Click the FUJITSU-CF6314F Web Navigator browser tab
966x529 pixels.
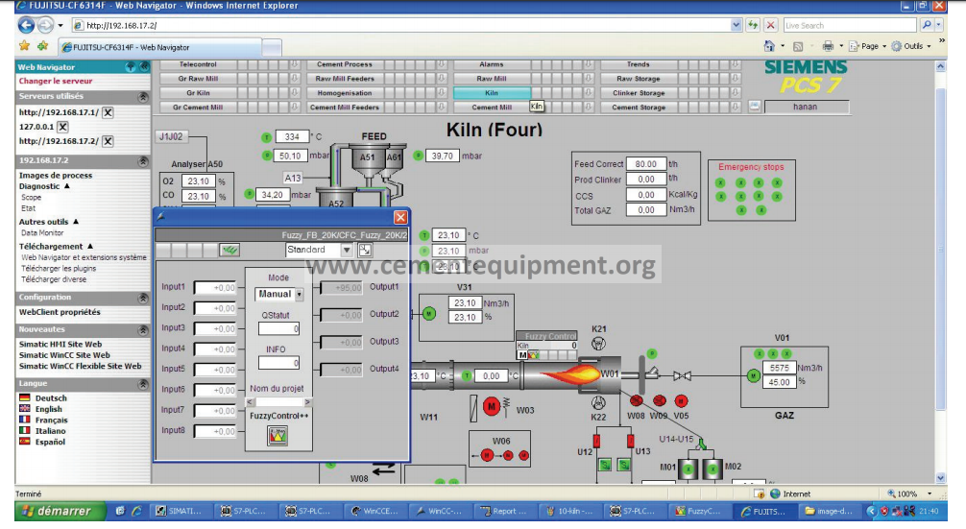(160, 47)
